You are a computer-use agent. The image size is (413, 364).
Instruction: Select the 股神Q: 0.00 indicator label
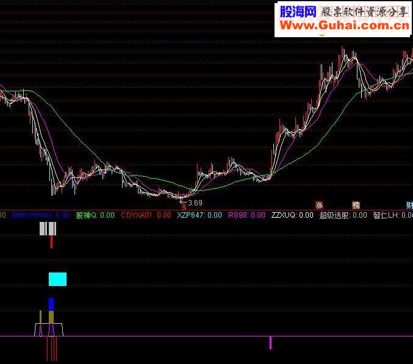[x=95, y=215]
